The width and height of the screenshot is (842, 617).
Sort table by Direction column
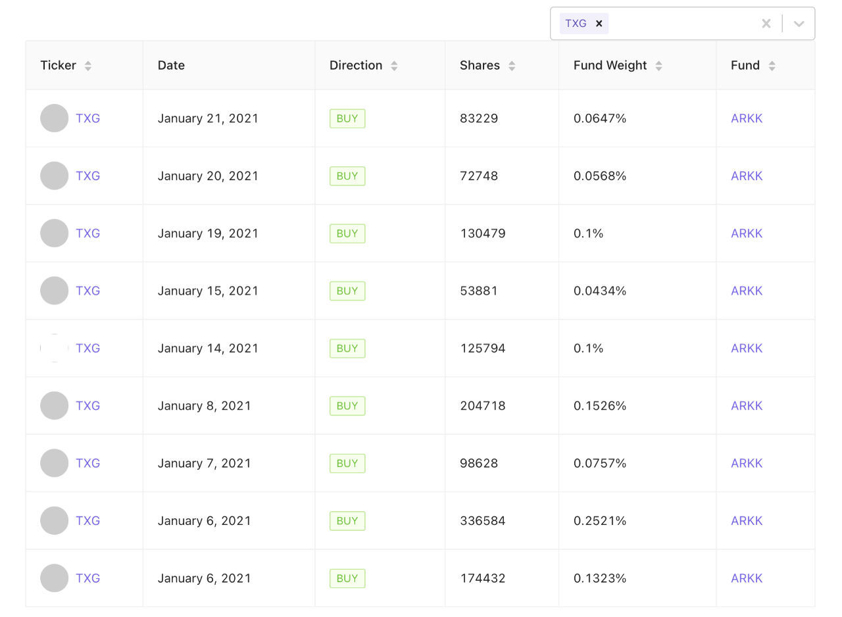click(x=394, y=66)
